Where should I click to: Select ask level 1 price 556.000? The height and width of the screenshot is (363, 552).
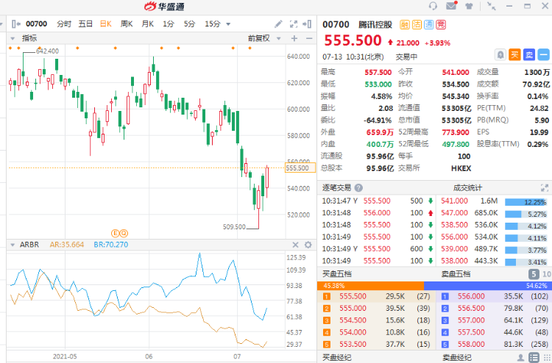(x=471, y=297)
